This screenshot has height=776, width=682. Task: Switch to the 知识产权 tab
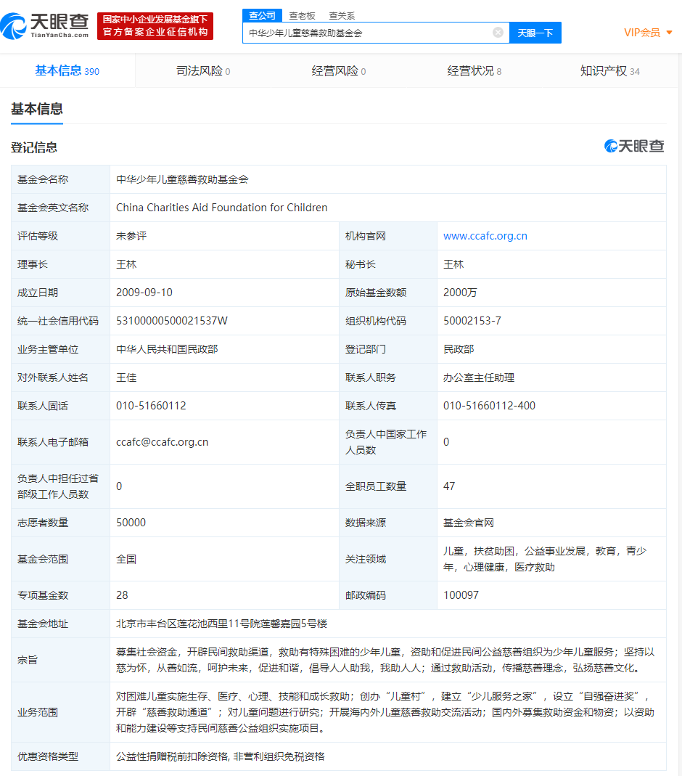[609, 70]
